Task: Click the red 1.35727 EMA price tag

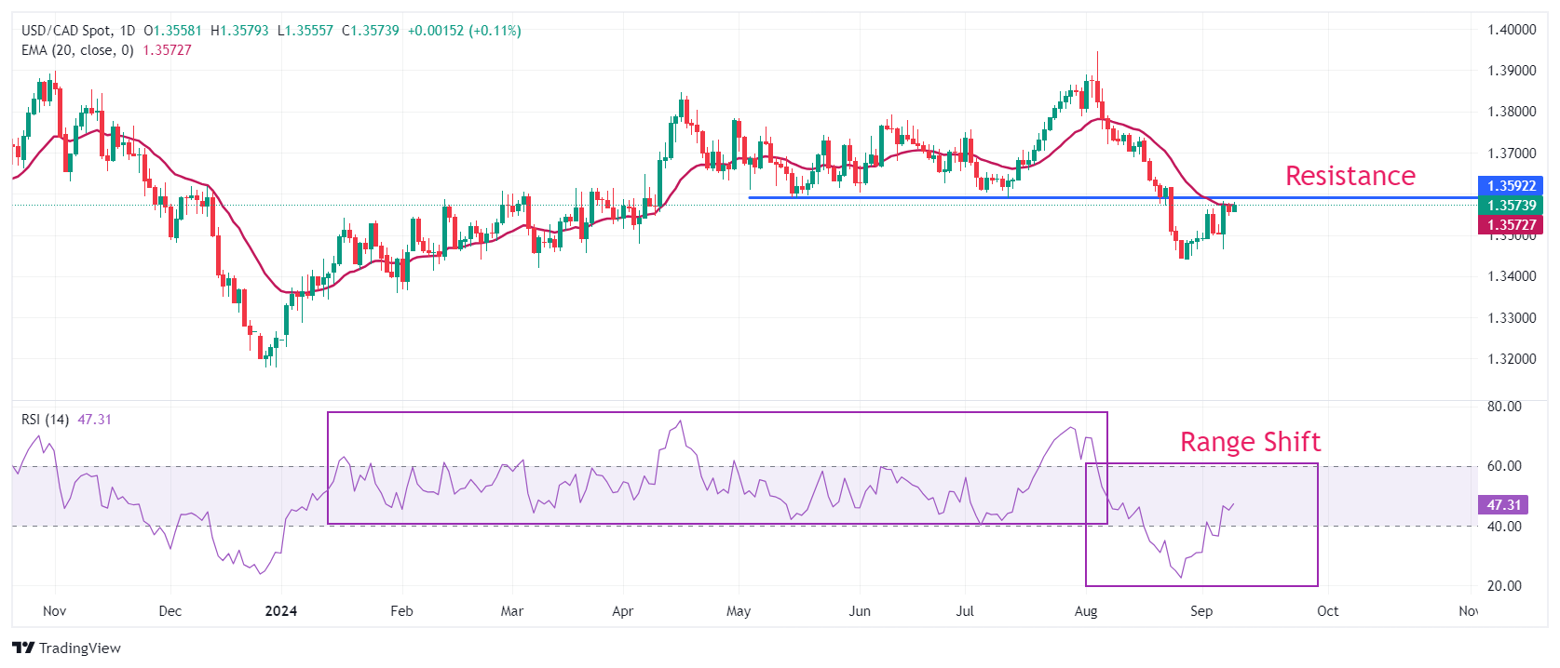Action: [1510, 224]
